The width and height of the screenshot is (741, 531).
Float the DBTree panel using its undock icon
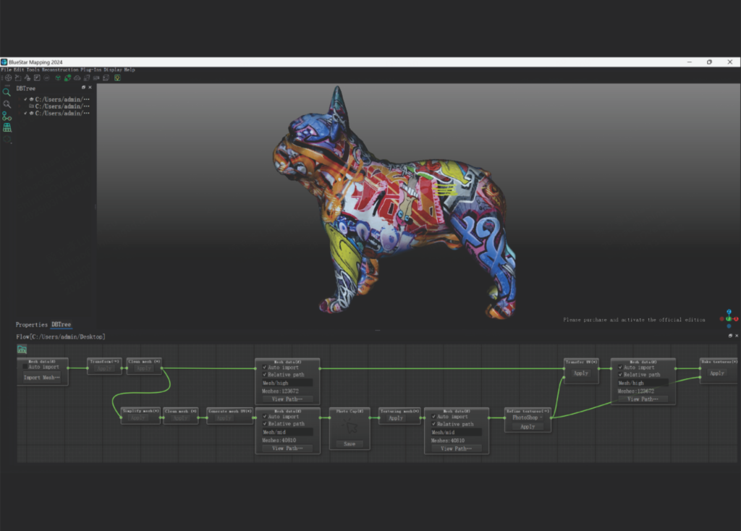[x=83, y=88]
